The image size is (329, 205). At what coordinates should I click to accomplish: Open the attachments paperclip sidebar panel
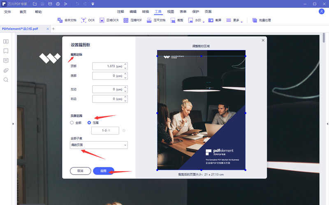tap(6, 70)
